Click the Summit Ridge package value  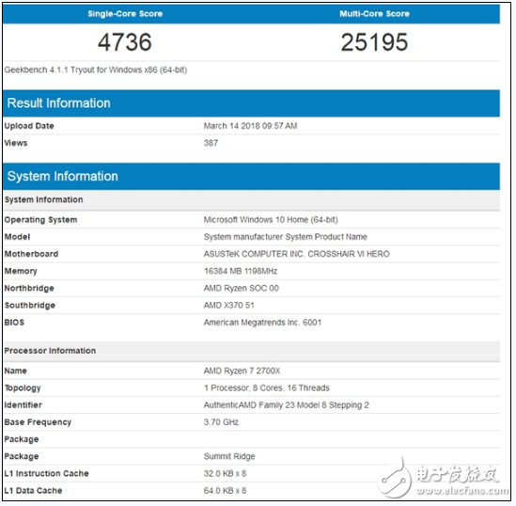[229, 456]
